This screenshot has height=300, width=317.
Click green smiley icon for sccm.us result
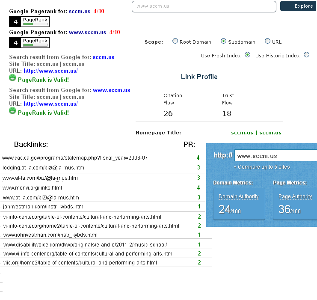point(12,78)
